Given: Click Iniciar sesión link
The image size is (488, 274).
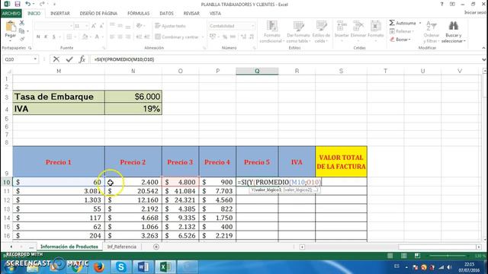Looking at the screenshot, I should click(x=475, y=12).
